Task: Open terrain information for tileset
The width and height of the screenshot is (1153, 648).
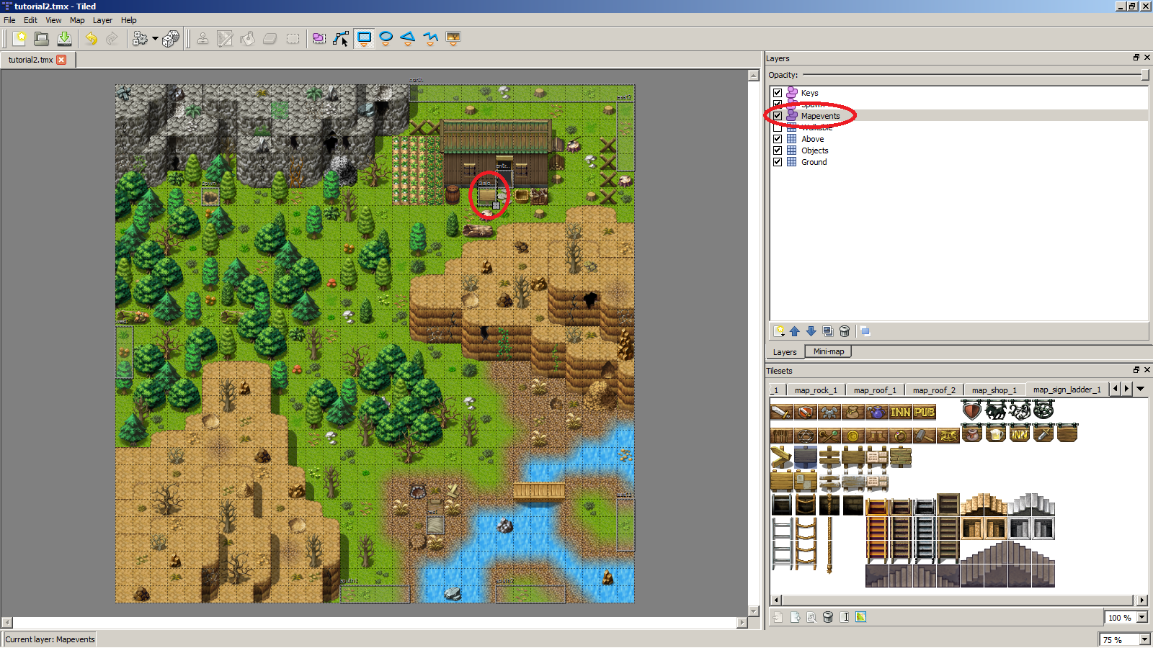Action: pos(861,617)
